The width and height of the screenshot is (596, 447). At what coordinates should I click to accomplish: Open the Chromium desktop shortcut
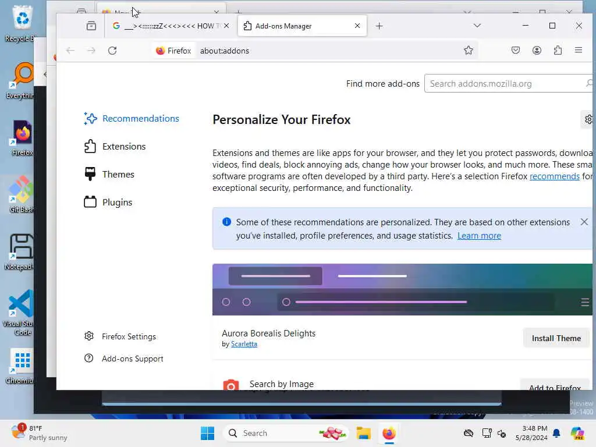20,366
